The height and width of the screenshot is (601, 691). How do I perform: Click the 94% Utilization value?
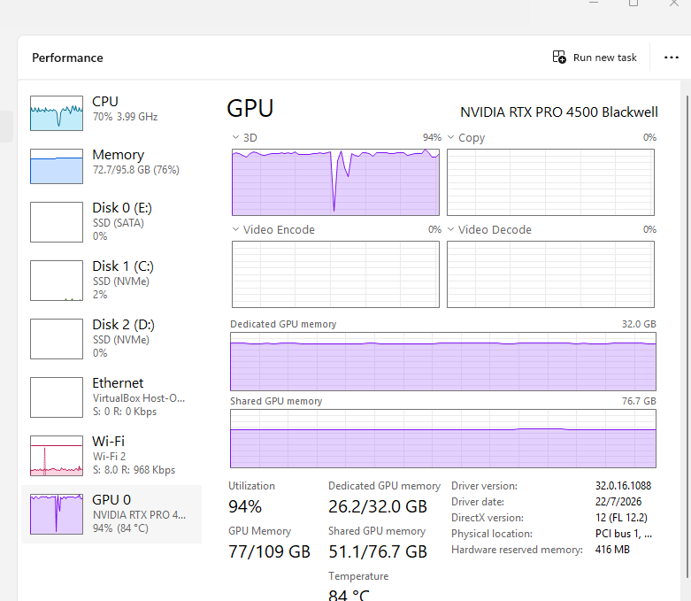tap(245, 506)
